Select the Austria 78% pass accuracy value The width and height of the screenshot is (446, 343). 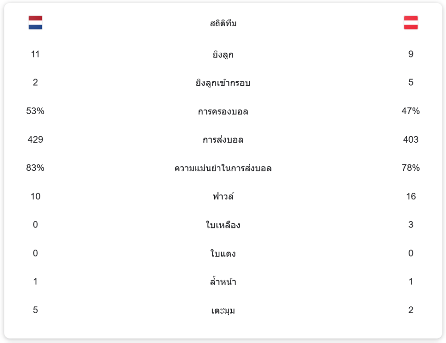(411, 168)
